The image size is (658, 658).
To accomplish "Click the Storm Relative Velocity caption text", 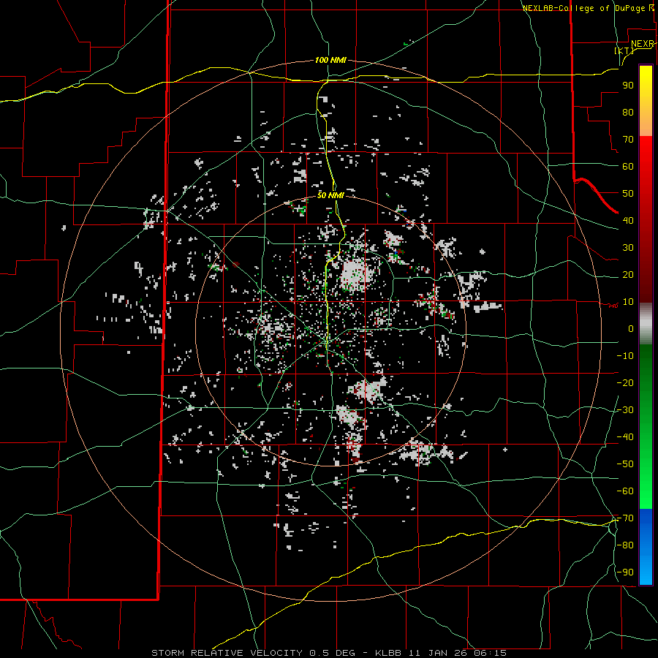I will click(x=329, y=653).
